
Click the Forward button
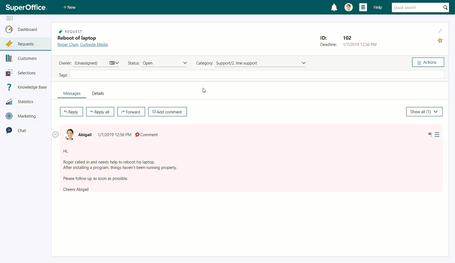coord(131,112)
